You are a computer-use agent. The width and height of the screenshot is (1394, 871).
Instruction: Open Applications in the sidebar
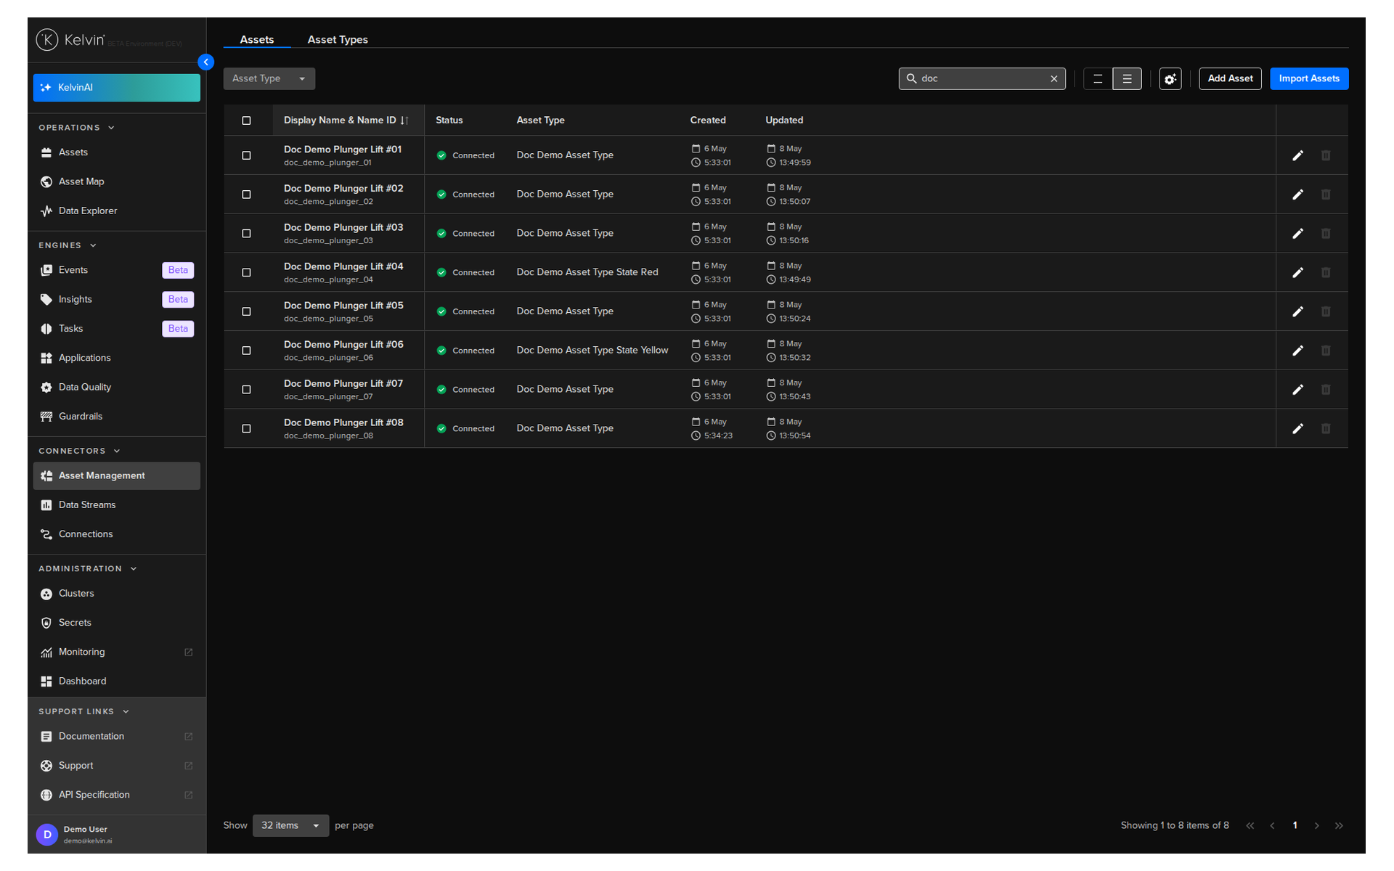click(116, 358)
